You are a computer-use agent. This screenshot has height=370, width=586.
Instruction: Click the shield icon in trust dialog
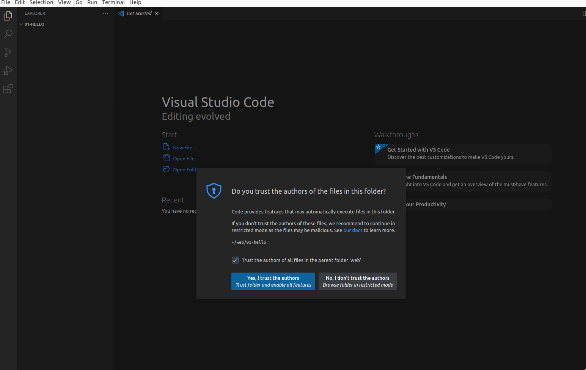pos(214,191)
